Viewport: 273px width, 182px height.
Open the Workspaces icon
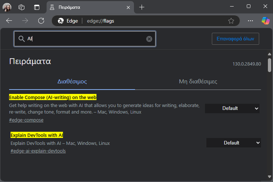click(x=21, y=7)
